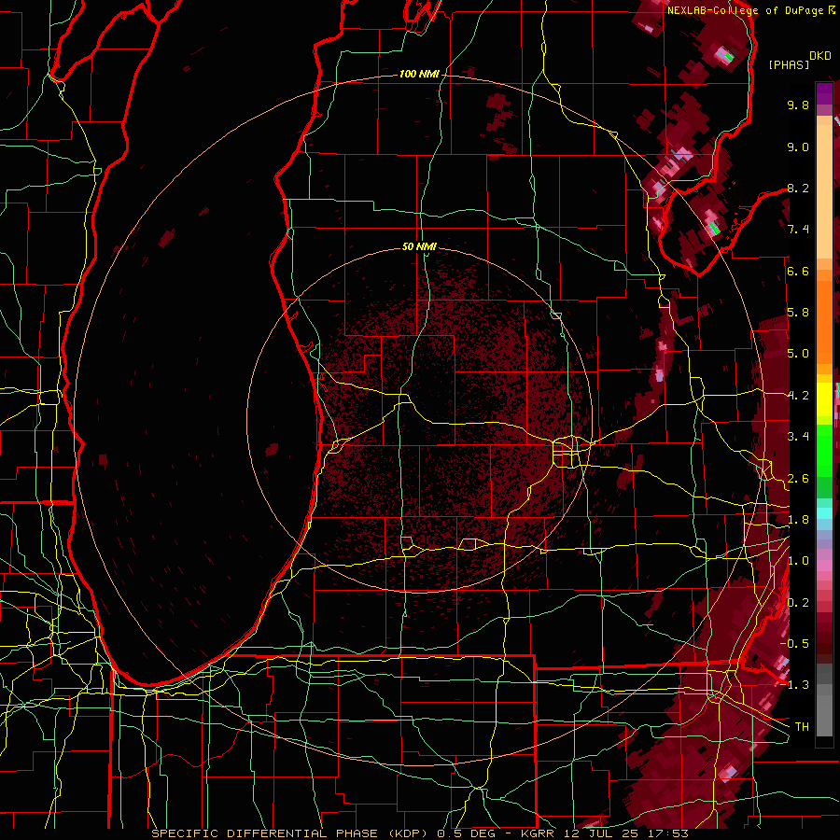The image size is (840, 840).
Task: Click the -0.5 scale value
Action: tap(795, 644)
